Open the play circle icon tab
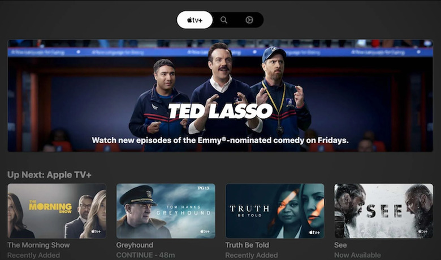The image size is (441, 260). tap(249, 20)
